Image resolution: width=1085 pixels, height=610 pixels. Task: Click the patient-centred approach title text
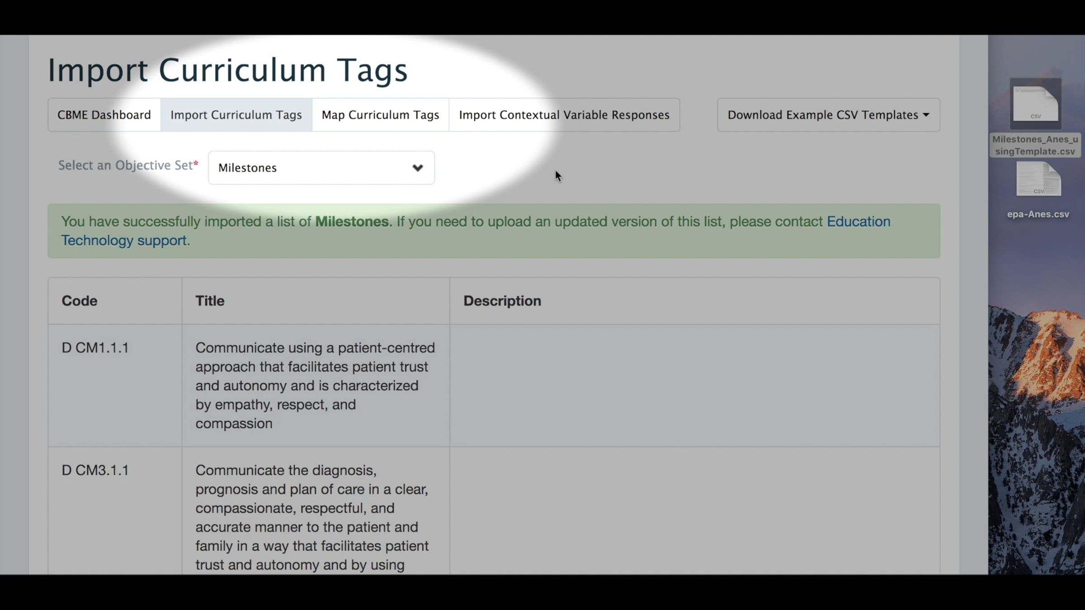tap(315, 385)
